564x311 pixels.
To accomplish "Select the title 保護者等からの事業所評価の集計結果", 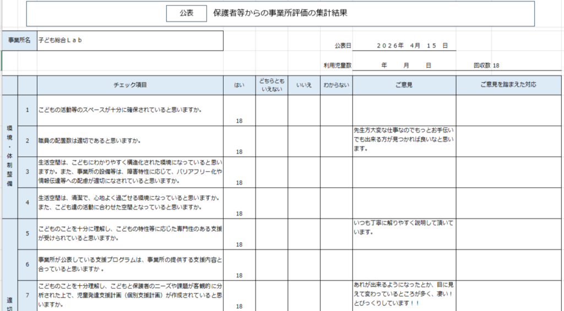I will click(280, 13).
